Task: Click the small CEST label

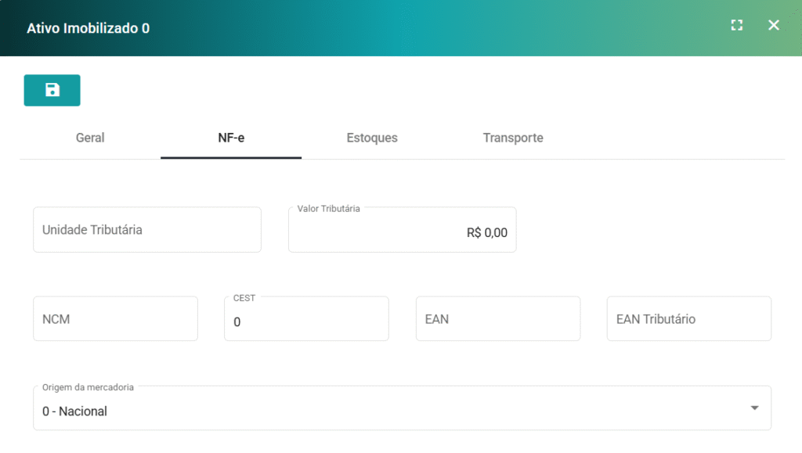Action: (x=244, y=298)
